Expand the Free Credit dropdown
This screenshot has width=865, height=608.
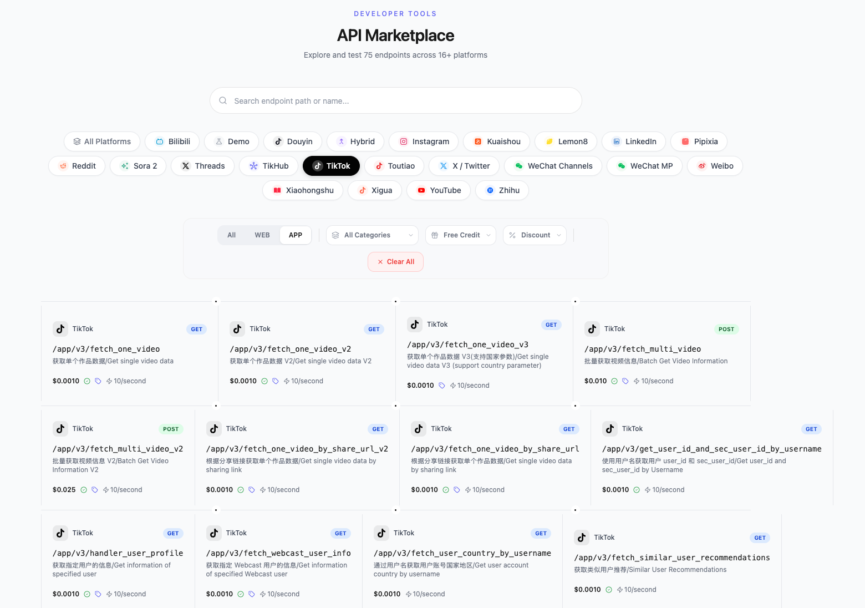460,235
